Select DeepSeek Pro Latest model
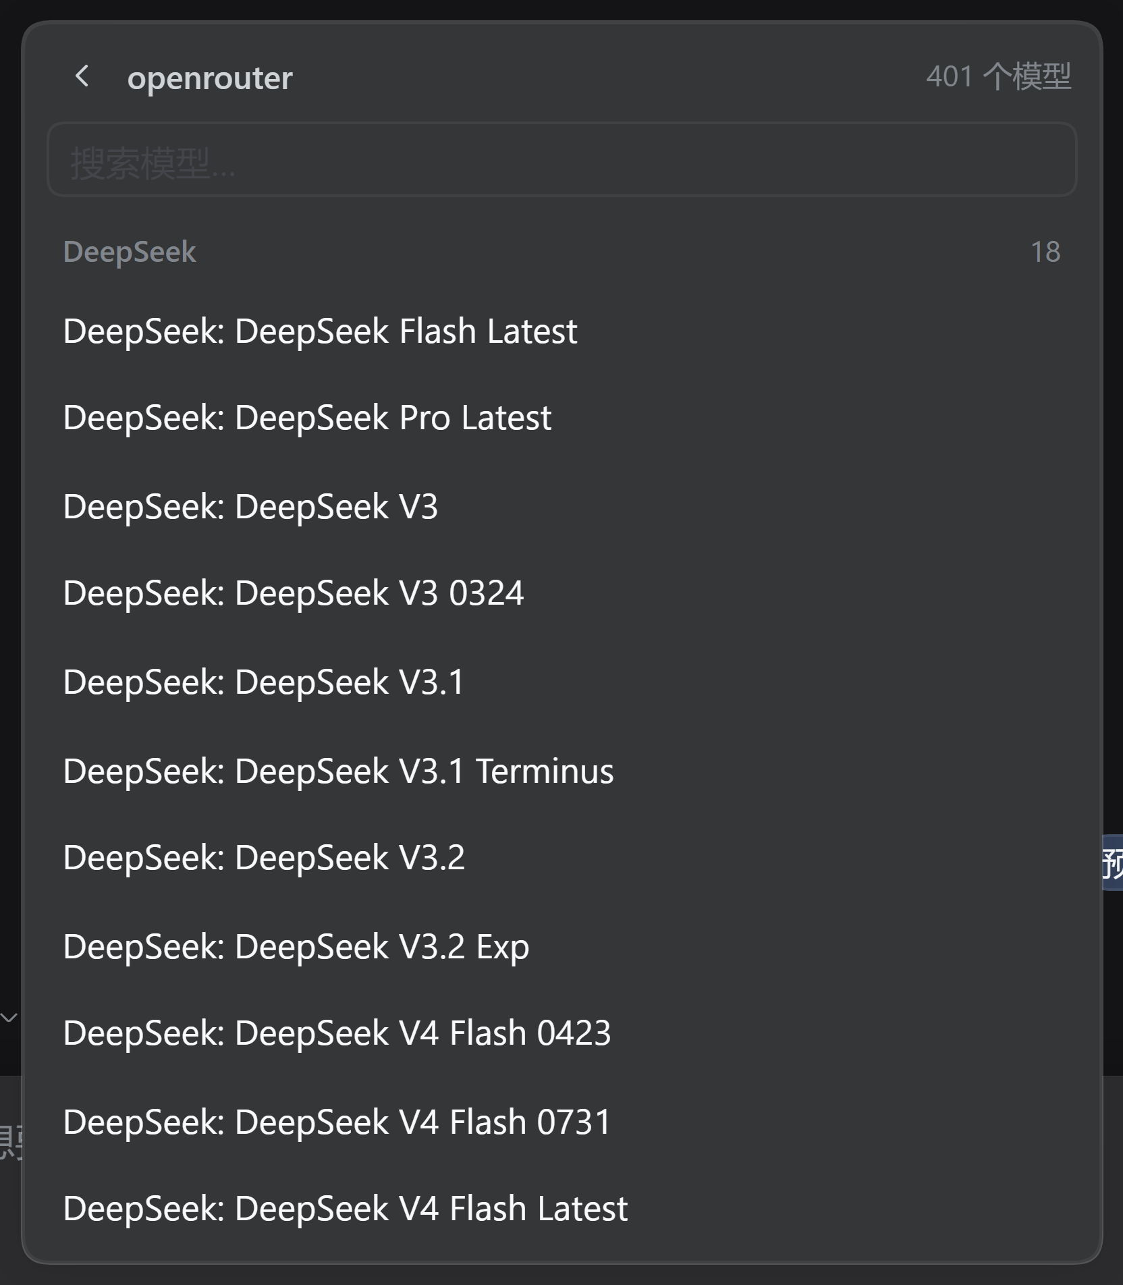The image size is (1123, 1285). (561, 418)
